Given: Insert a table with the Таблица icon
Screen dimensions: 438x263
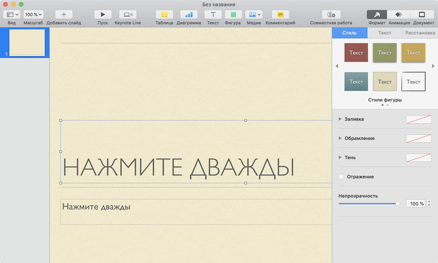Looking at the screenshot, I should pyautogui.click(x=164, y=15).
